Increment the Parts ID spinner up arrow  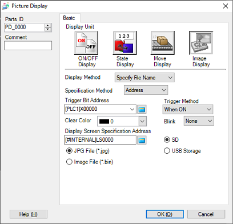click(48, 26)
